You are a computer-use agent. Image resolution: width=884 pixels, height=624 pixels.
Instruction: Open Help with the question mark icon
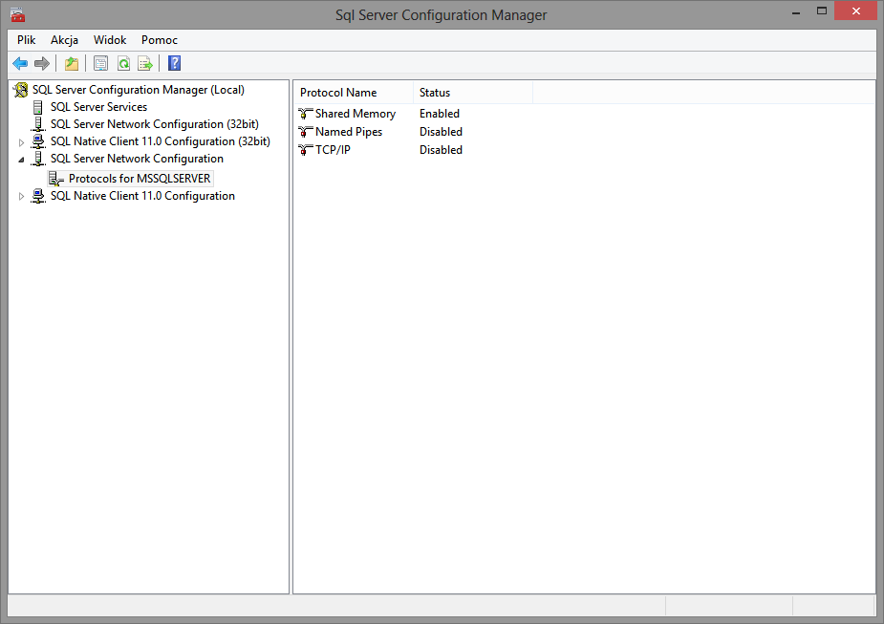pos(174,64)
